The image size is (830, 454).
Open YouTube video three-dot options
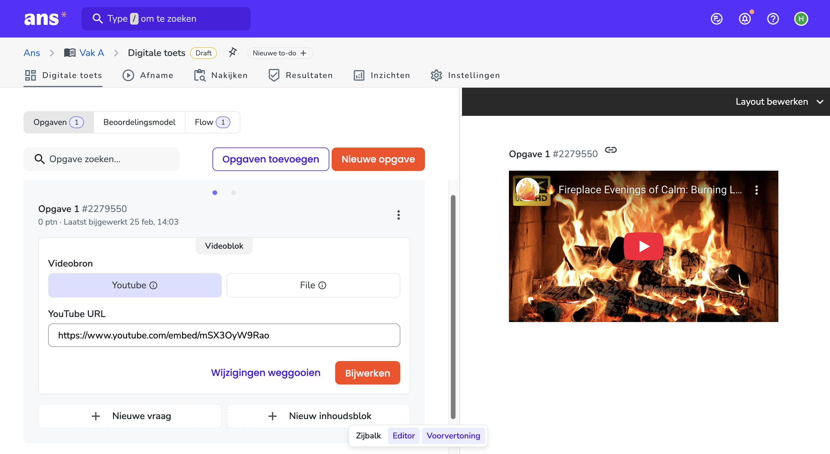click(756, 190)
